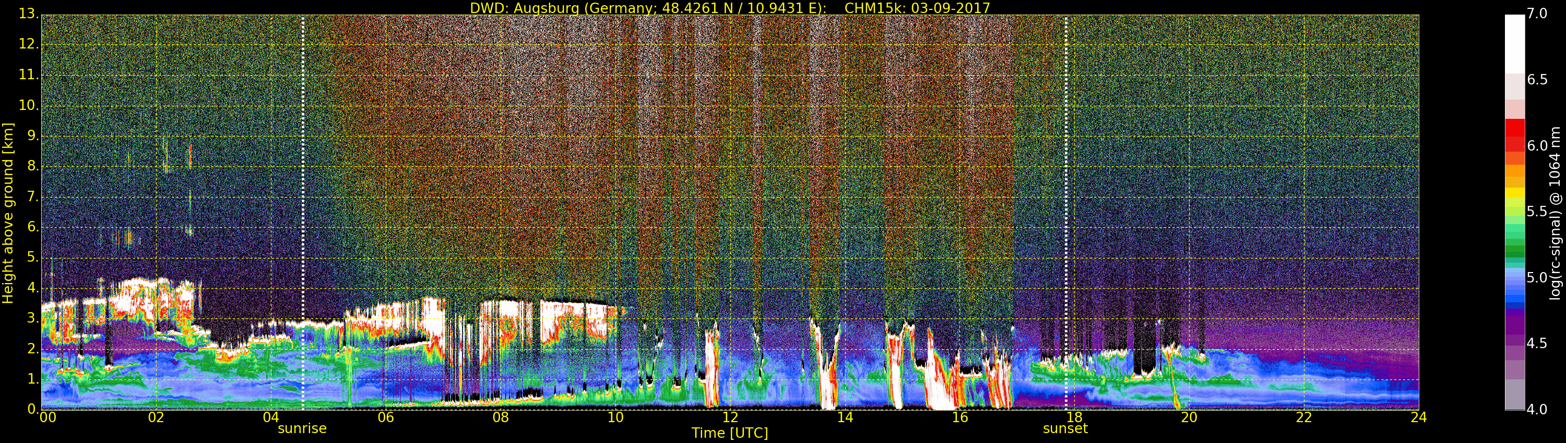Click the time-axis tick label '04'
The image size is (1566, 443).
[271, 417]
